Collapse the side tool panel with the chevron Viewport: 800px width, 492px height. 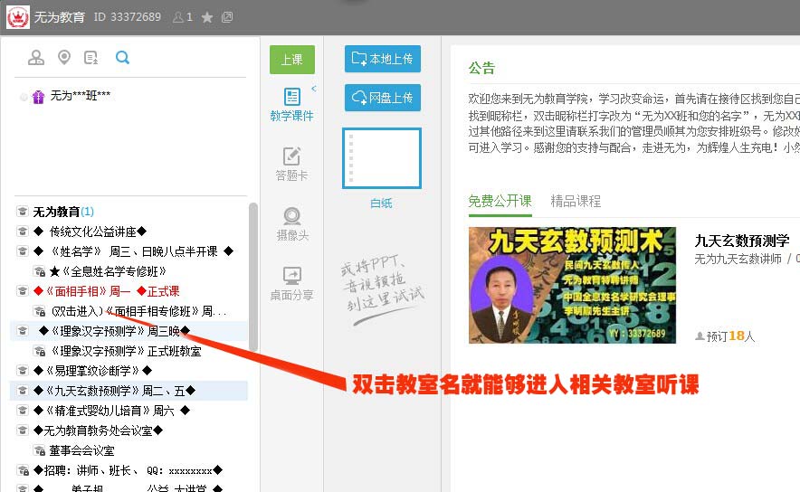(314, 89)
